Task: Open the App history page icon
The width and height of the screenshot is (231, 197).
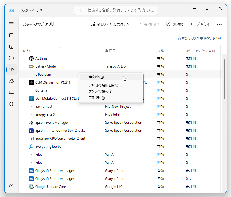Action: pyautogui.click(x=11, y=58)
